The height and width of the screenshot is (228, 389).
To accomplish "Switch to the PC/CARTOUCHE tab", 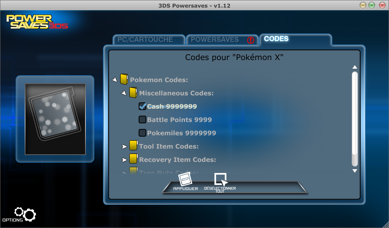I will [x=149, y=40].
